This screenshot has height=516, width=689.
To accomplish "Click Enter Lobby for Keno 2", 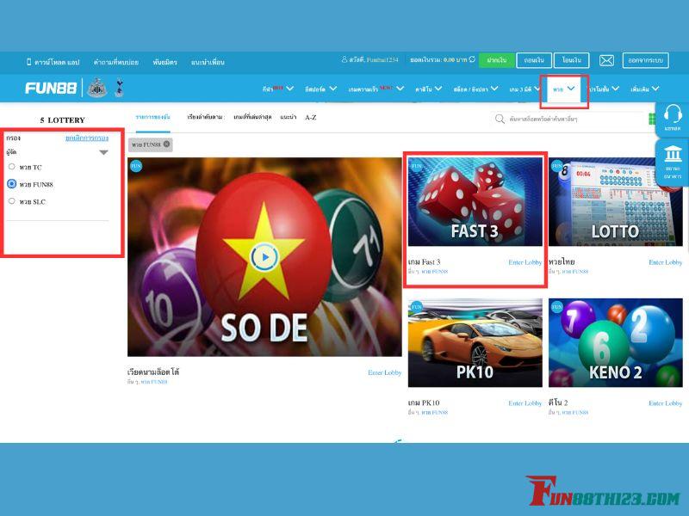I will [665, 403].
